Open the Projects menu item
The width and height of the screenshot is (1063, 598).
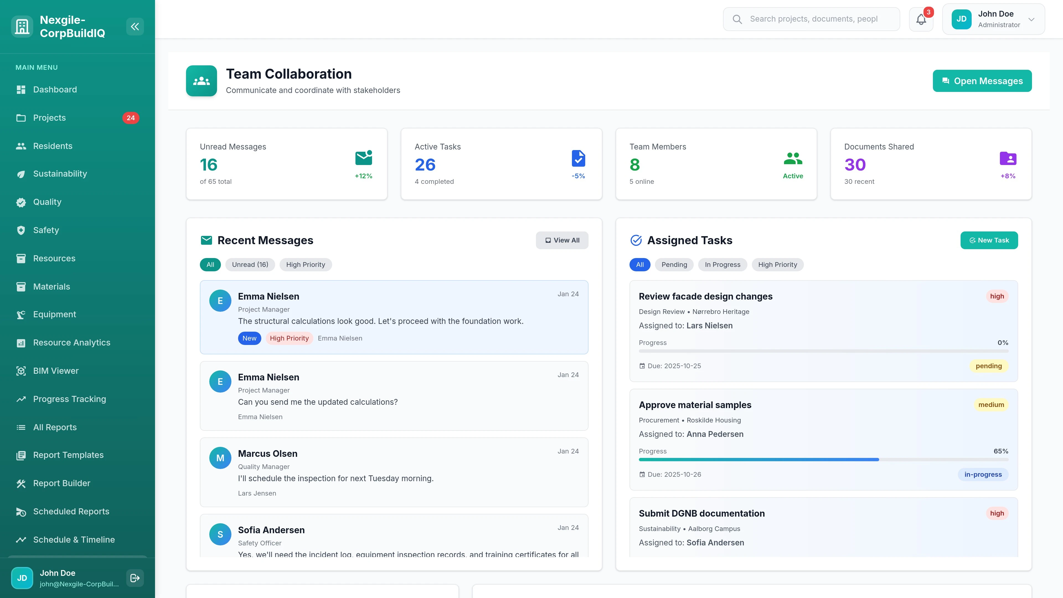(x=49, y=118)
